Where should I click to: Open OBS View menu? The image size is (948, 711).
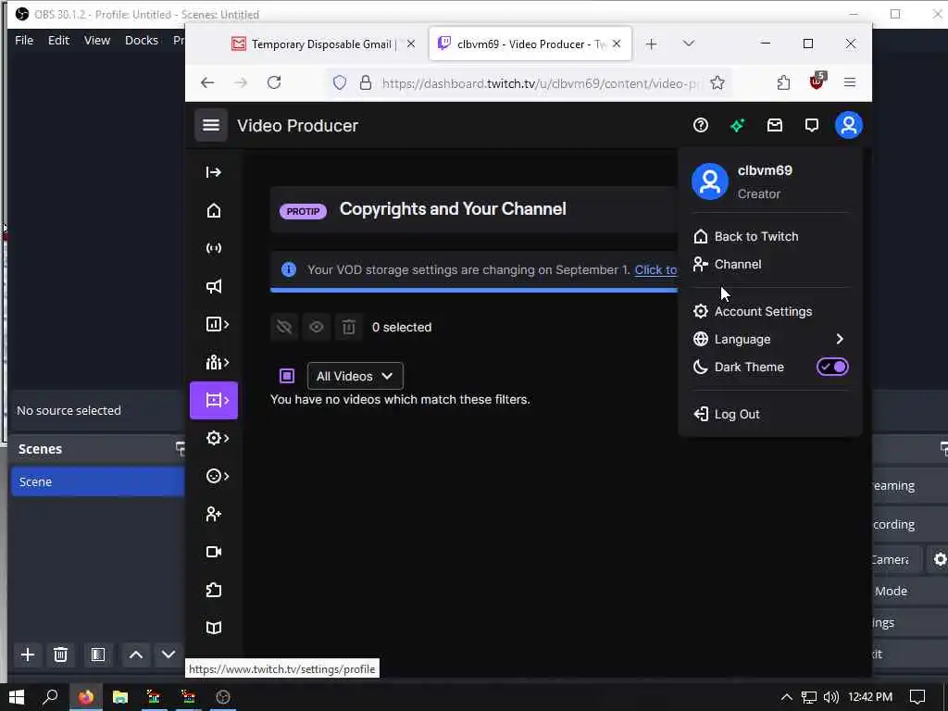(96, 40)
